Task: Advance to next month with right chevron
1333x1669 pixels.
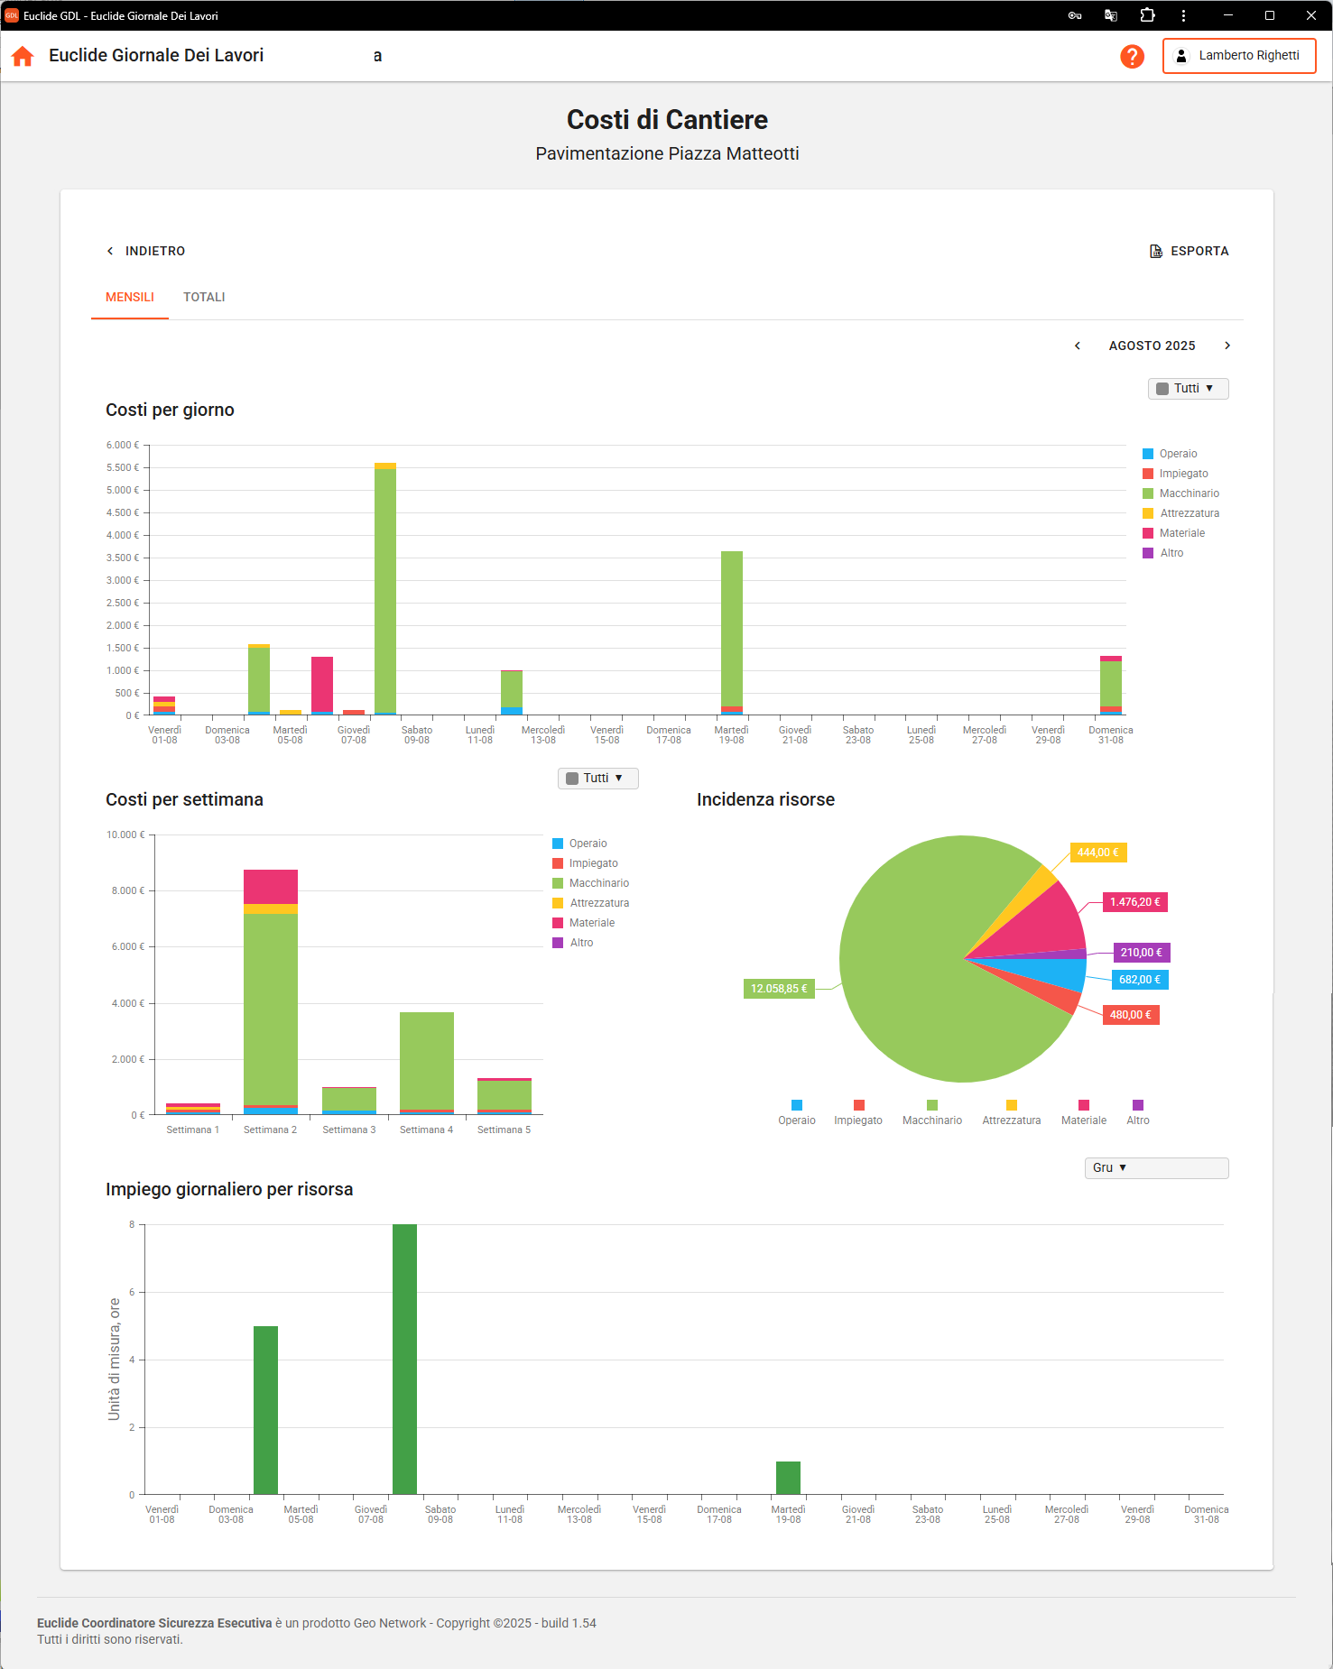Action: 1227,346
